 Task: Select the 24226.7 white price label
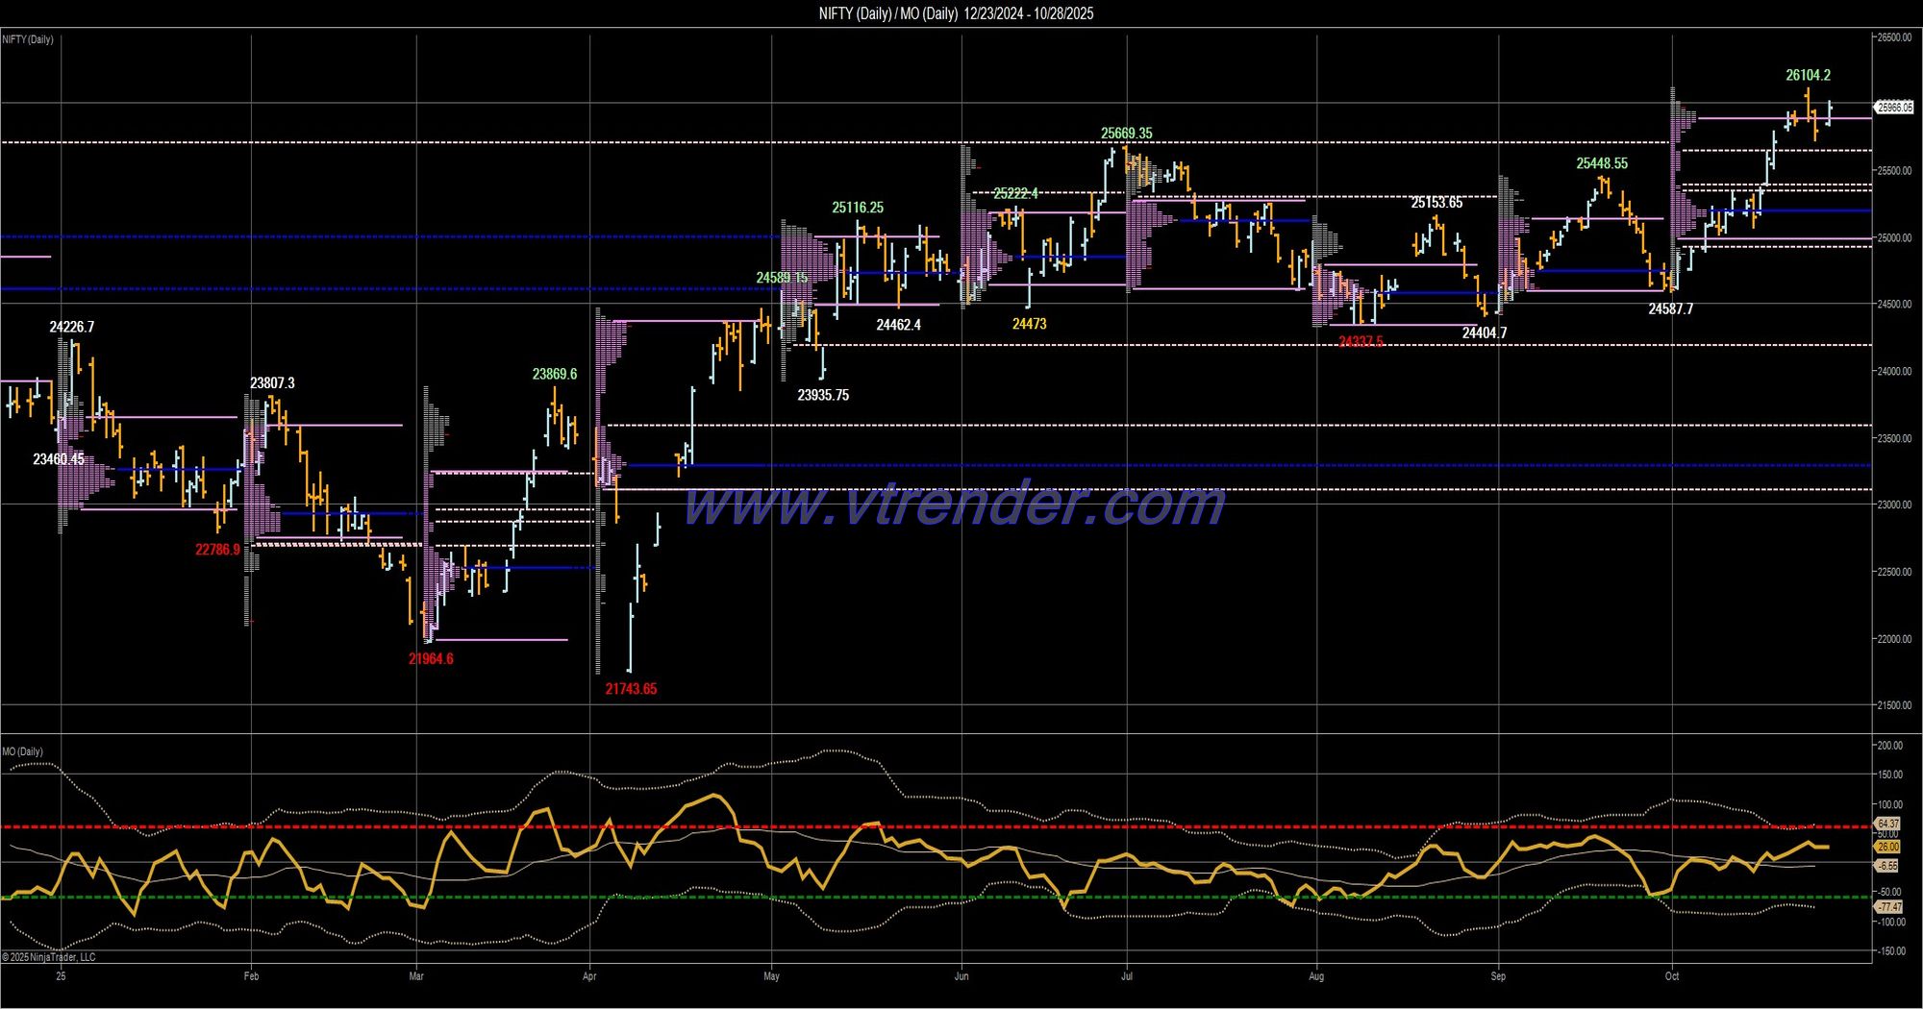tap(72, 328)
